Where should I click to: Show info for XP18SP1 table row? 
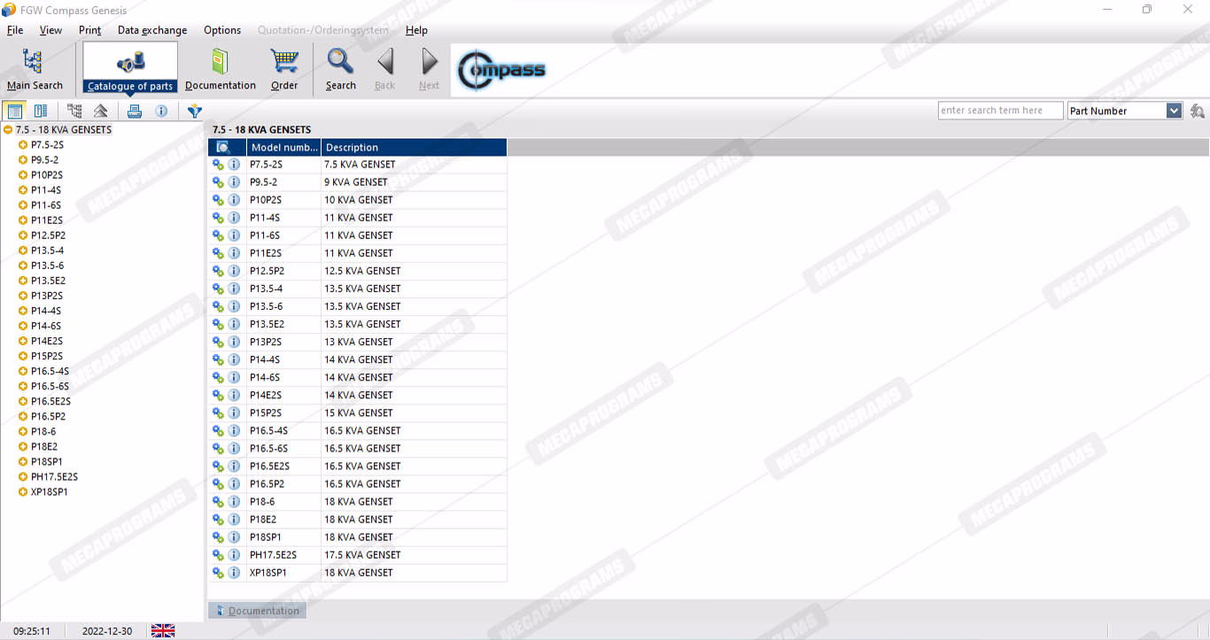[234, 572]
